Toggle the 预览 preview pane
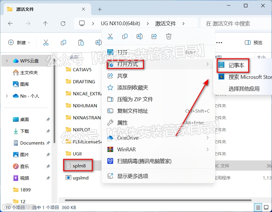This screenshot has height=212, width=272. [x=254, y=43]
